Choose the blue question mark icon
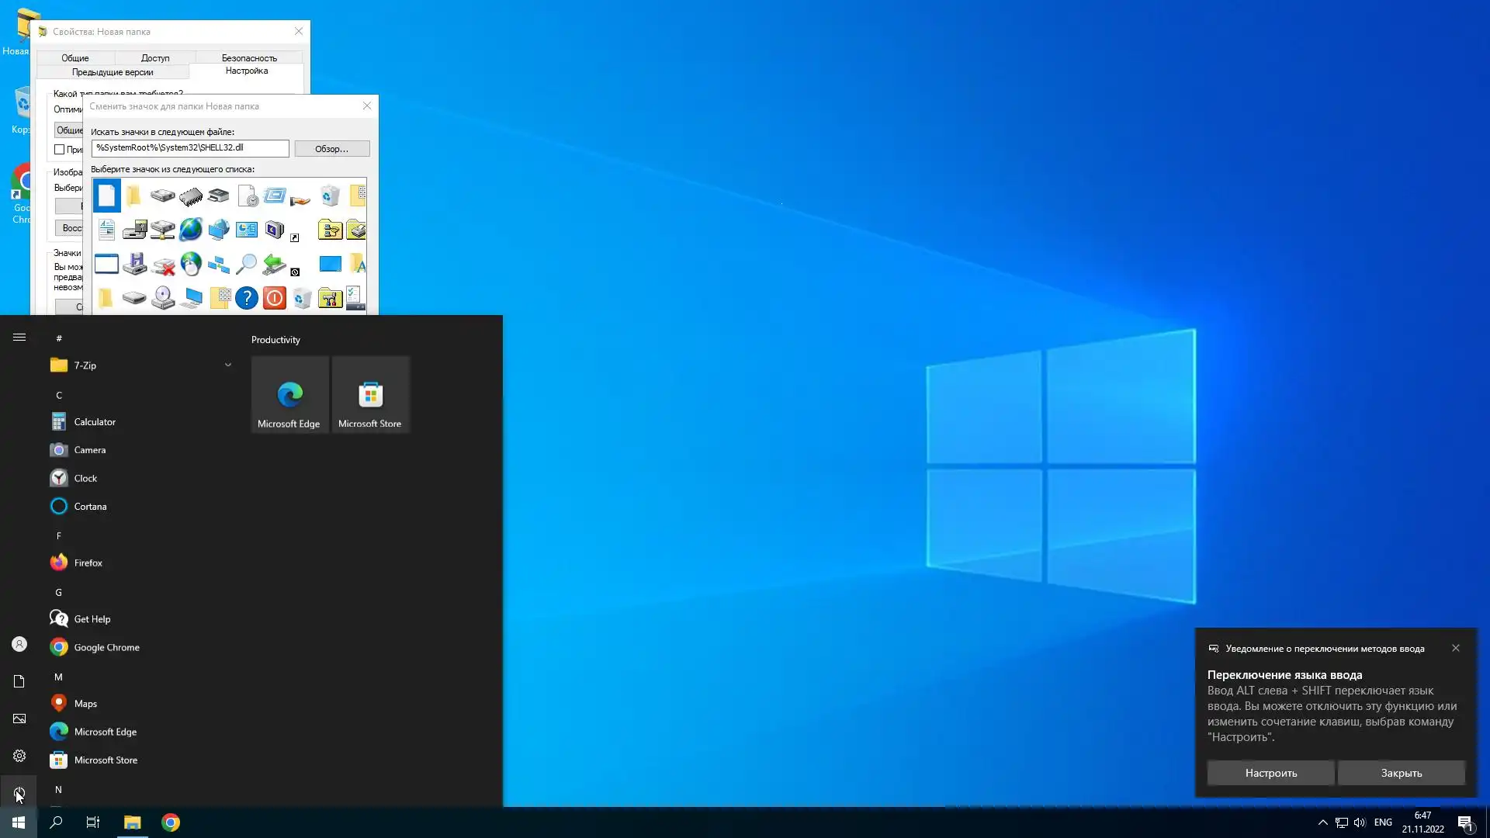This screenshot has height=838, width=1490. point(246,298)
